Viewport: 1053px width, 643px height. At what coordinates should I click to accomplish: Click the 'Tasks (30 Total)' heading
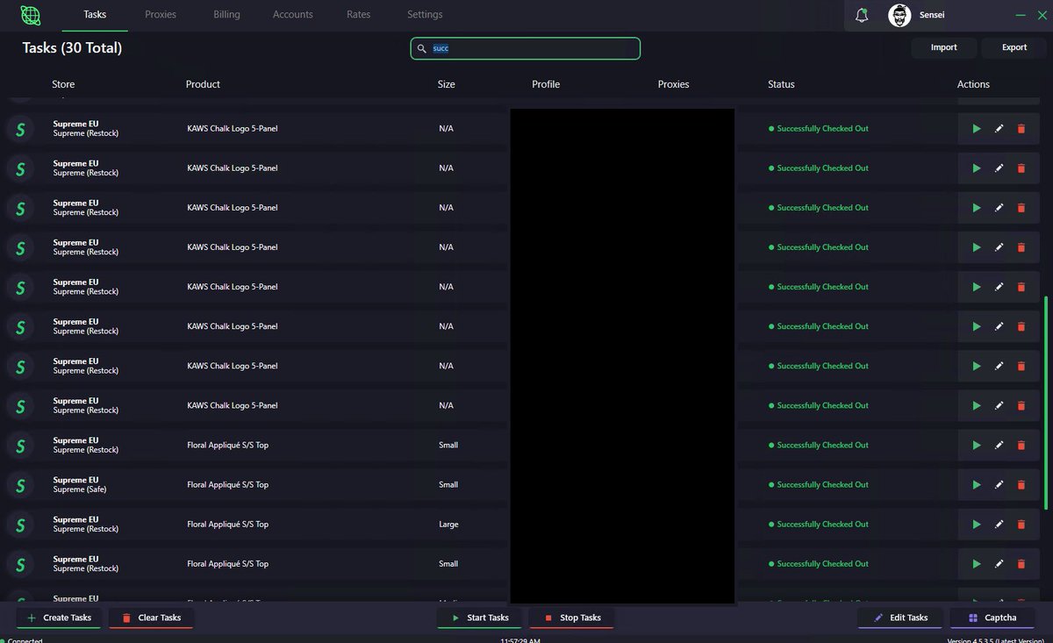72,48
